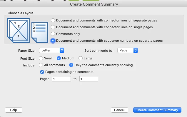This screenshot has width=187, height=117.
Task: Click the numbered comments list preview icon
Action: (40, 32)
